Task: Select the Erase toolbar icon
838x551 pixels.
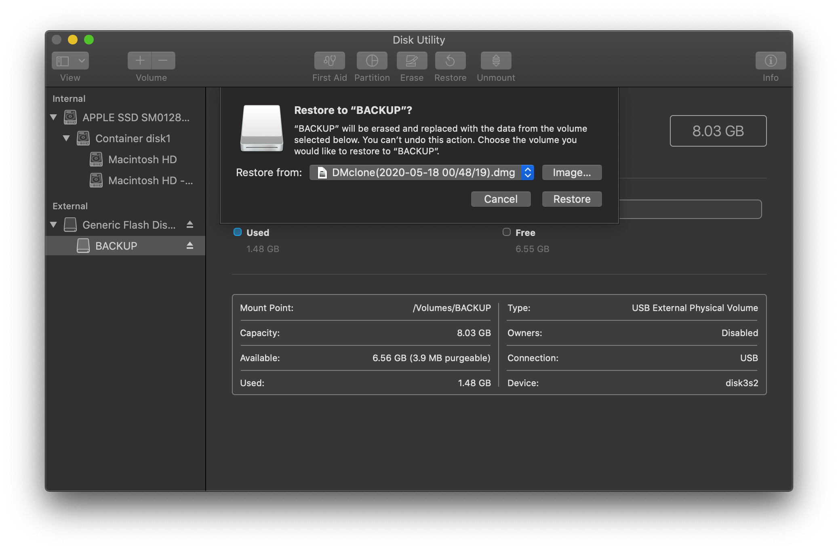Action: pyautogui.click(x=412, y=61)
